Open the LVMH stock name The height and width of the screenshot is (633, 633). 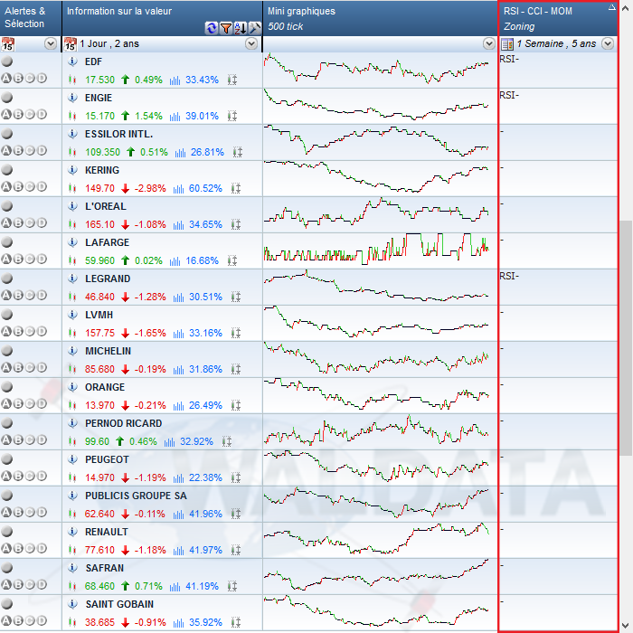tap(99, 315)
